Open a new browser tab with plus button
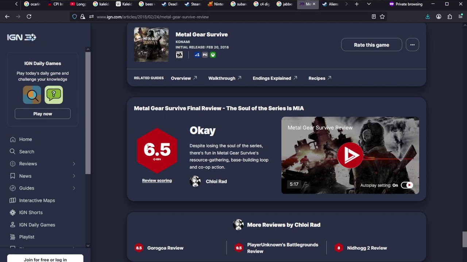This screenshot has width=467, height=262. pyautogui.click(x=357, y=4)
